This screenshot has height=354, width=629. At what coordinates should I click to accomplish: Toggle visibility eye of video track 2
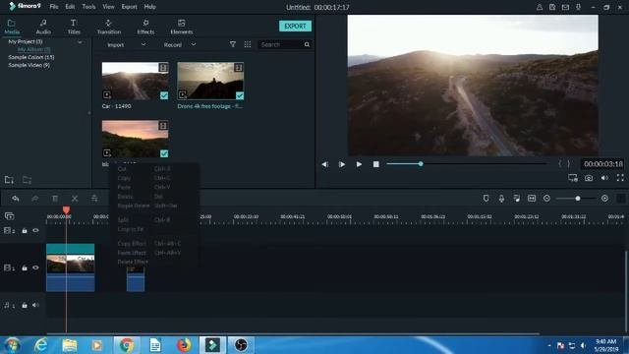point(35,230)
